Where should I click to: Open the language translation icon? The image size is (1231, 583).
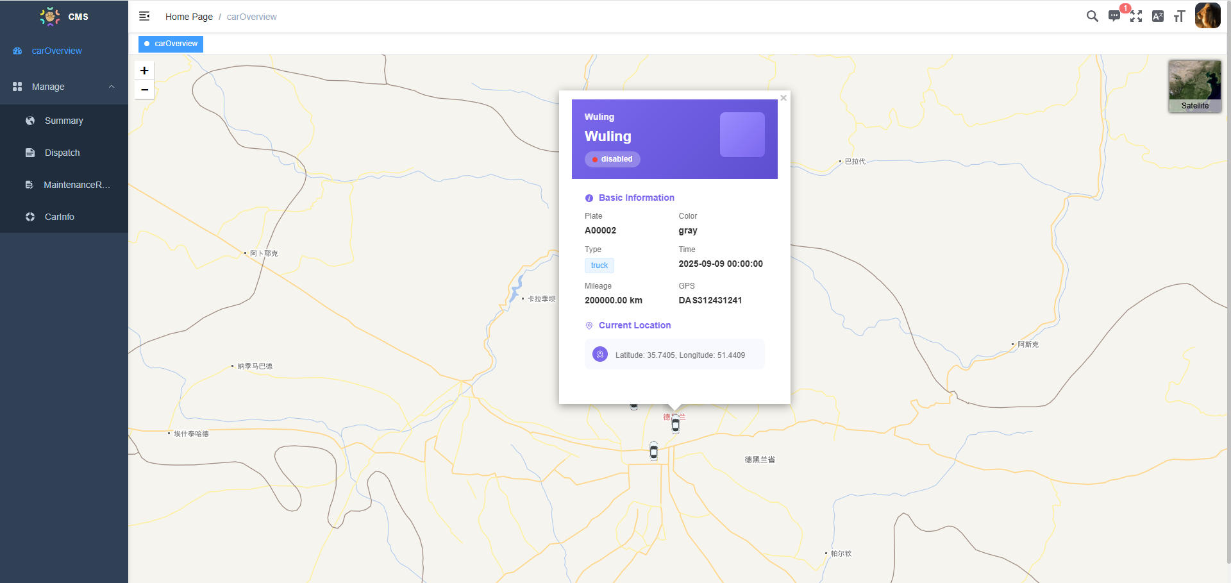click(x=1158, y=16)
